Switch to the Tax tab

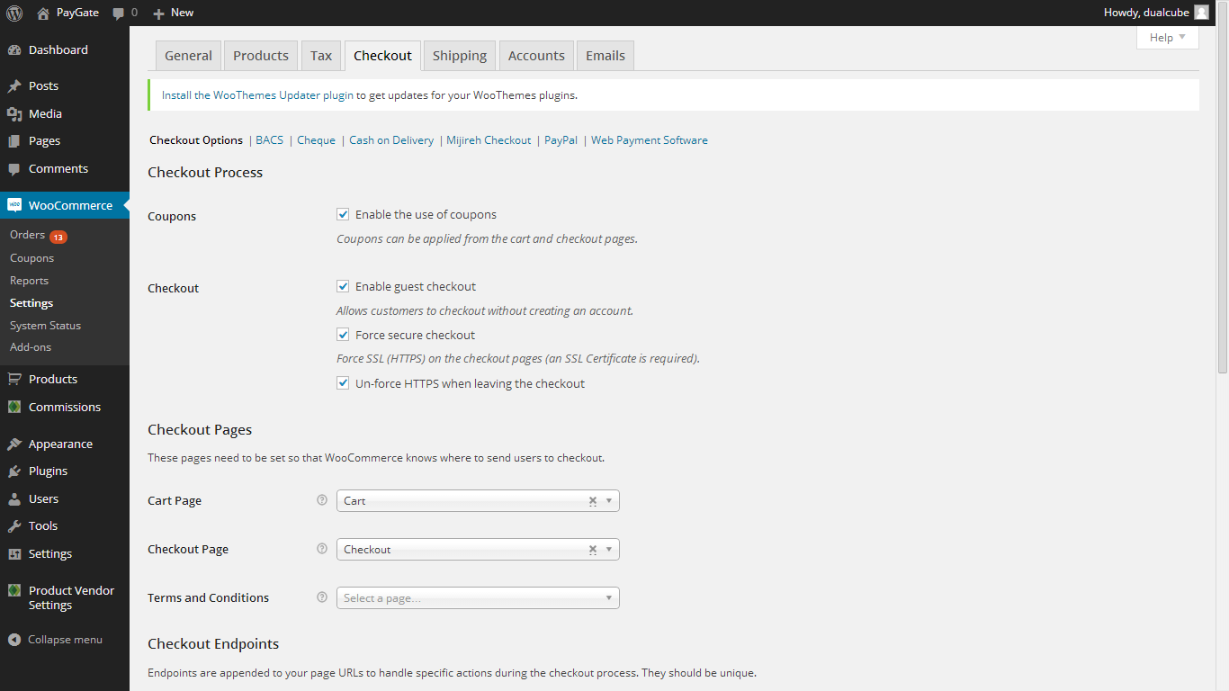[x=321, y=56]
